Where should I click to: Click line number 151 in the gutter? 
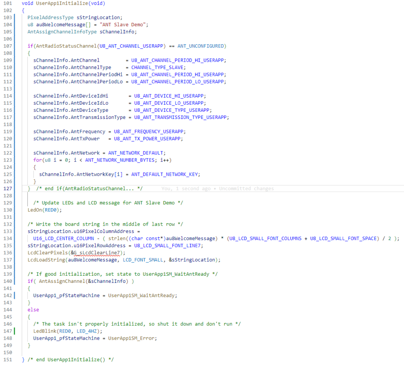click(7, 359)
